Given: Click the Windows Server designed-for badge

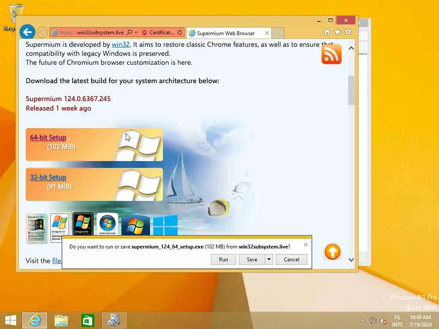Looking at the screenshot, I should pos(60,227).
